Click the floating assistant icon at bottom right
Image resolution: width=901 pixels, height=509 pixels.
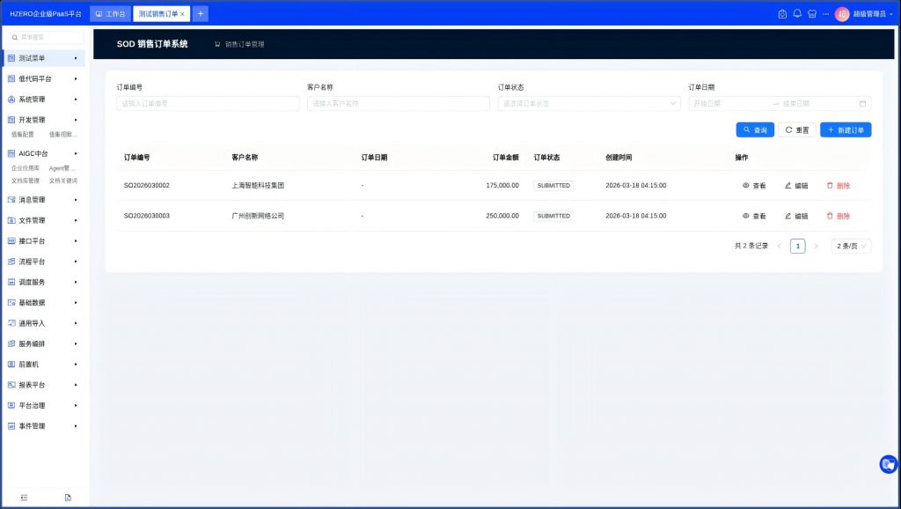point(888,464)
